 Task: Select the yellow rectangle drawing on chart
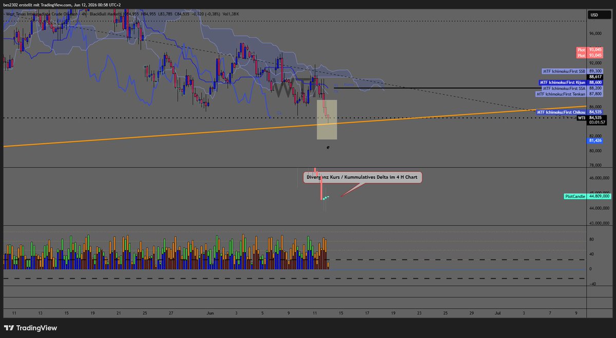point(327,119)
